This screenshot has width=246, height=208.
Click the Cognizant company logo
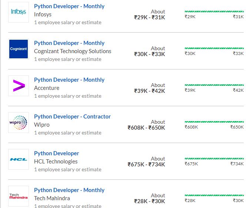[19, 49]
